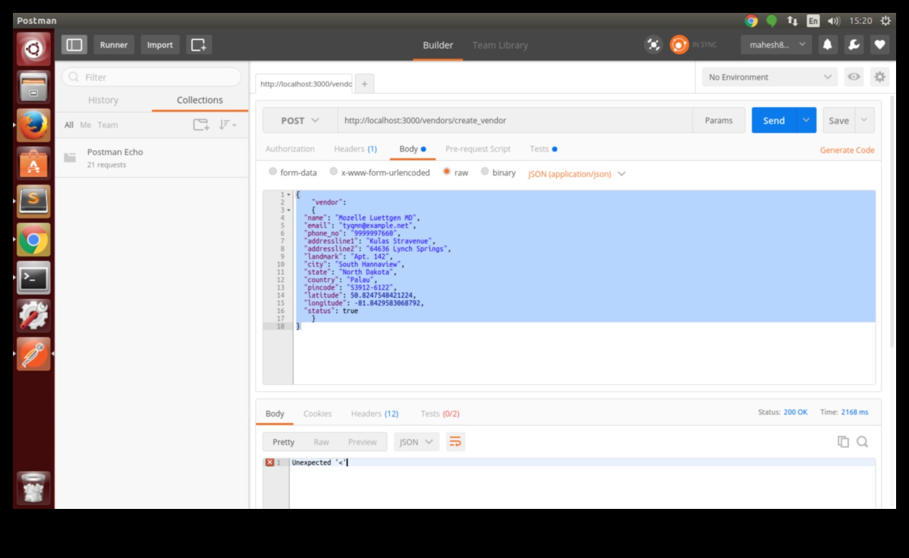Open the notifications bell
This screenshot has height=558, width=909.
click(827, 45)
